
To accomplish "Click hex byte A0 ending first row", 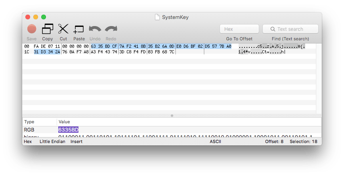I will [x=229, y=46].
